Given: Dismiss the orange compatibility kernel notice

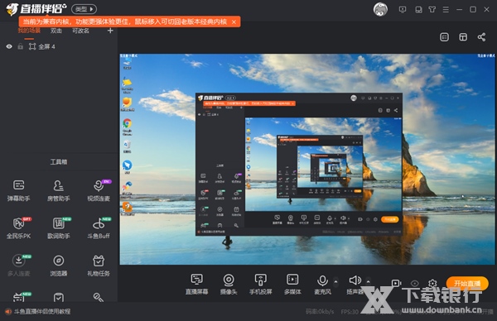Looking at the screenshot, I should pyautogui.click(x=234, y=22).
